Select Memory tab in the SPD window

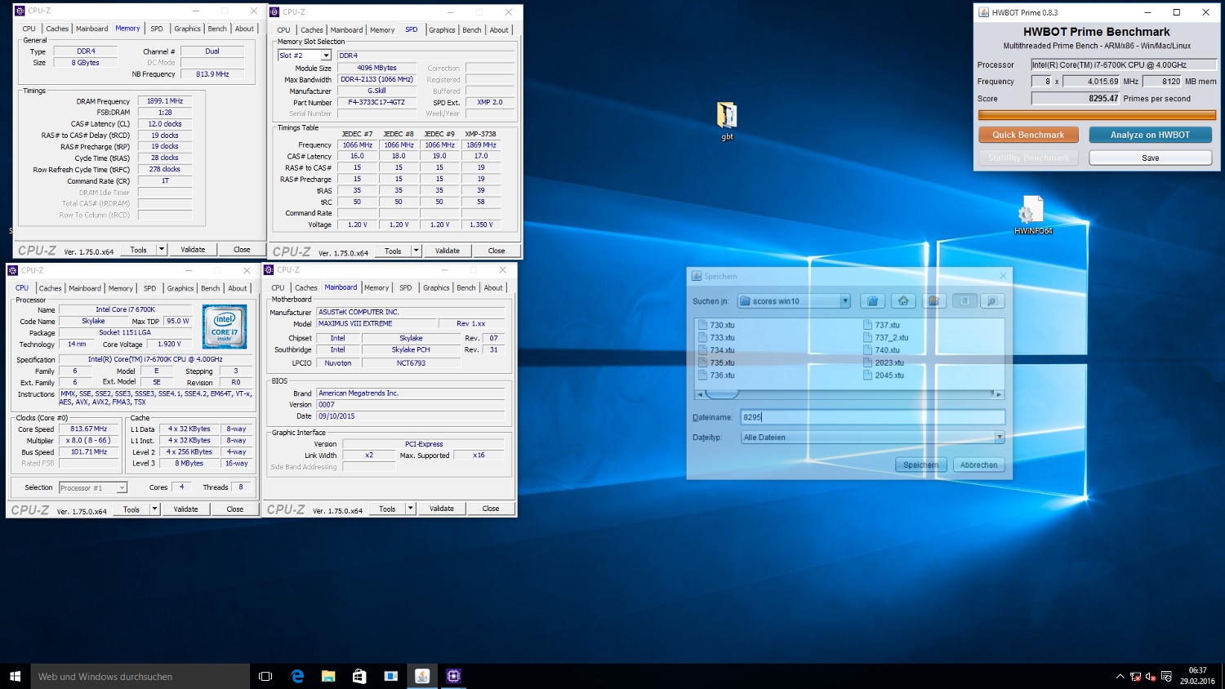[382, 30]
